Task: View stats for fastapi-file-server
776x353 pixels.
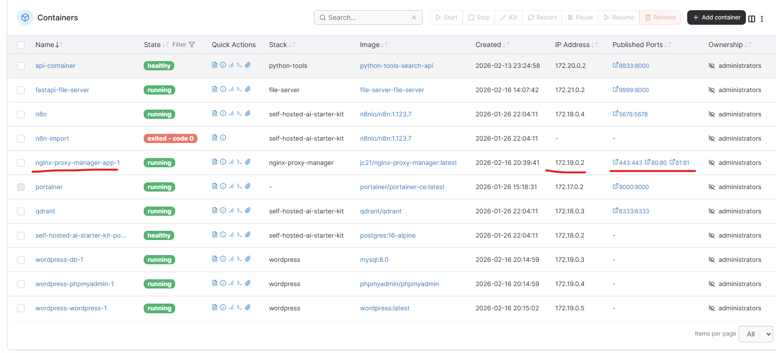Action: [231, 89]
